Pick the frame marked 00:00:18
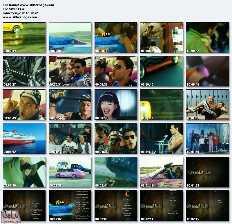Image resolution: width=232 pixels, height=224 pixels. pos(162,37)
